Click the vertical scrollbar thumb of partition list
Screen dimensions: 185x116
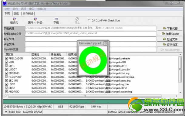pos(180,69)
